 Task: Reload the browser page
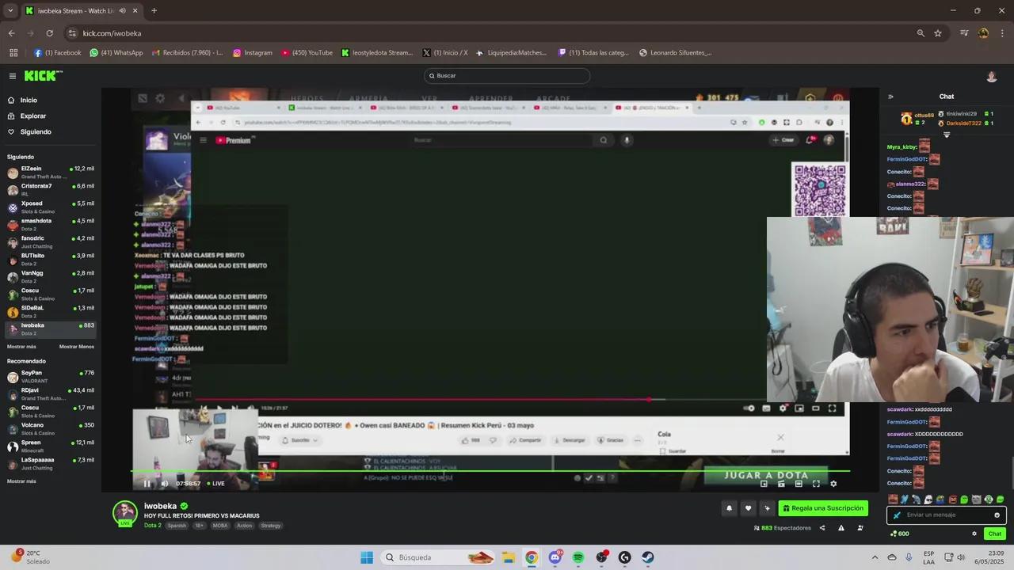point(49,33)
